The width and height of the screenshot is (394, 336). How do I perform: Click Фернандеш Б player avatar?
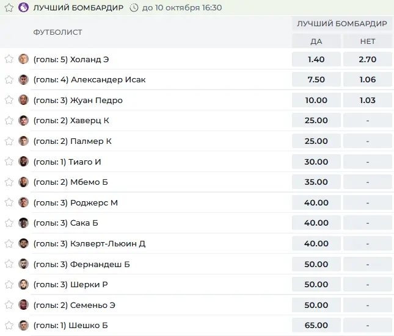[x=23, y=264]
